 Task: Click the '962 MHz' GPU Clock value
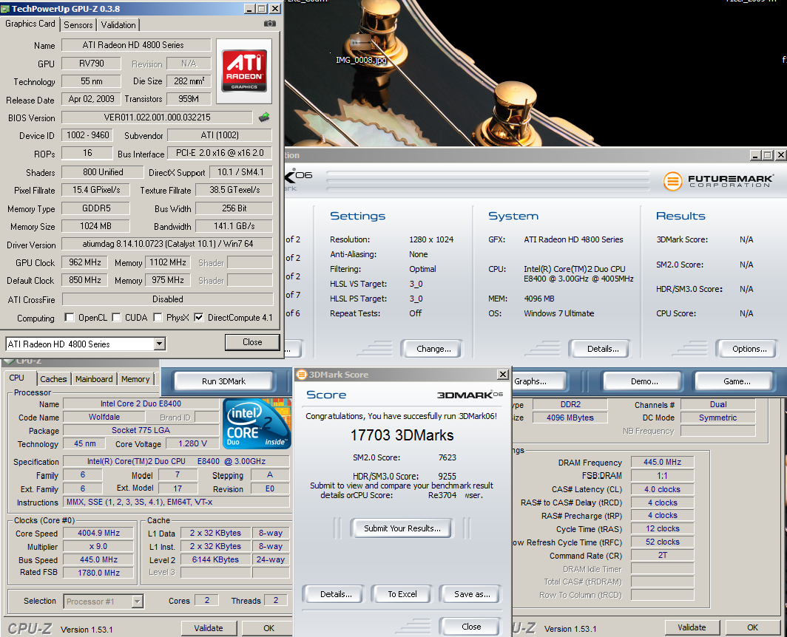click(x=84, y=262)
